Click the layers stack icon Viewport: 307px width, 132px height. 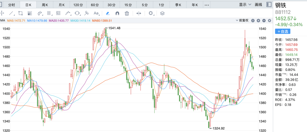pos(162,13)
